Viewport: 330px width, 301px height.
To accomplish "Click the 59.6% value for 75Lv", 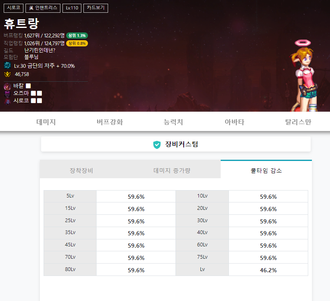I will (x=268, y=258).
